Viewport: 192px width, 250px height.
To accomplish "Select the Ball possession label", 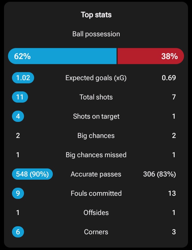I will point(96,34).
